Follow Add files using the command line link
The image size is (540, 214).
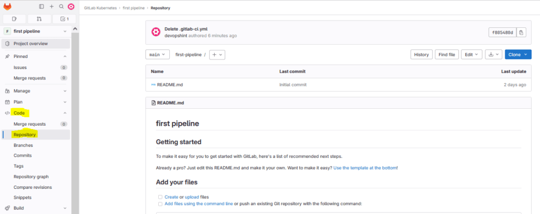tap(199, 203)
